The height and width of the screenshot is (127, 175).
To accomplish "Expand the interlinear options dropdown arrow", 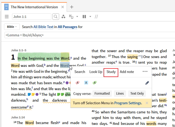I will tap(77, 17).
